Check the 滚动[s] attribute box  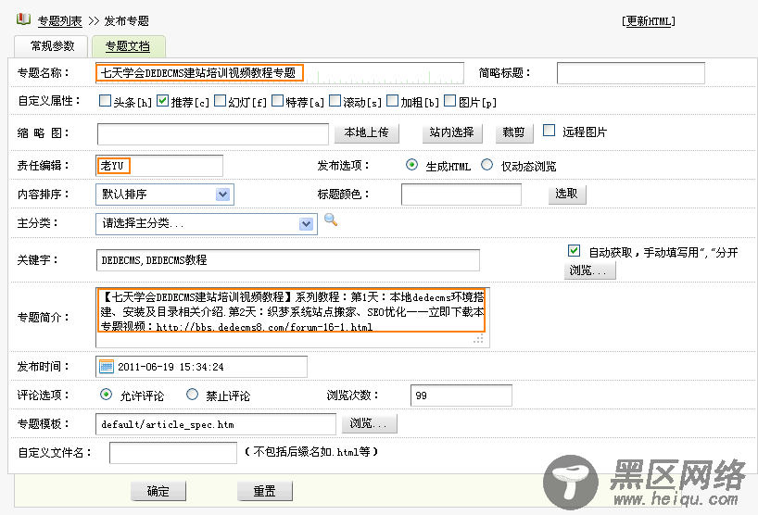point(335,100)
